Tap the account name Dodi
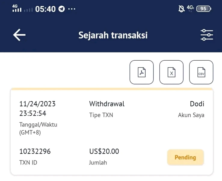This screenshot has height=181, width=222. (197, 104)
